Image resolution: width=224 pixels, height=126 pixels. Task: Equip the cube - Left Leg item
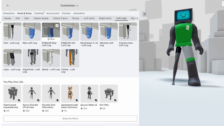[13, 58]
